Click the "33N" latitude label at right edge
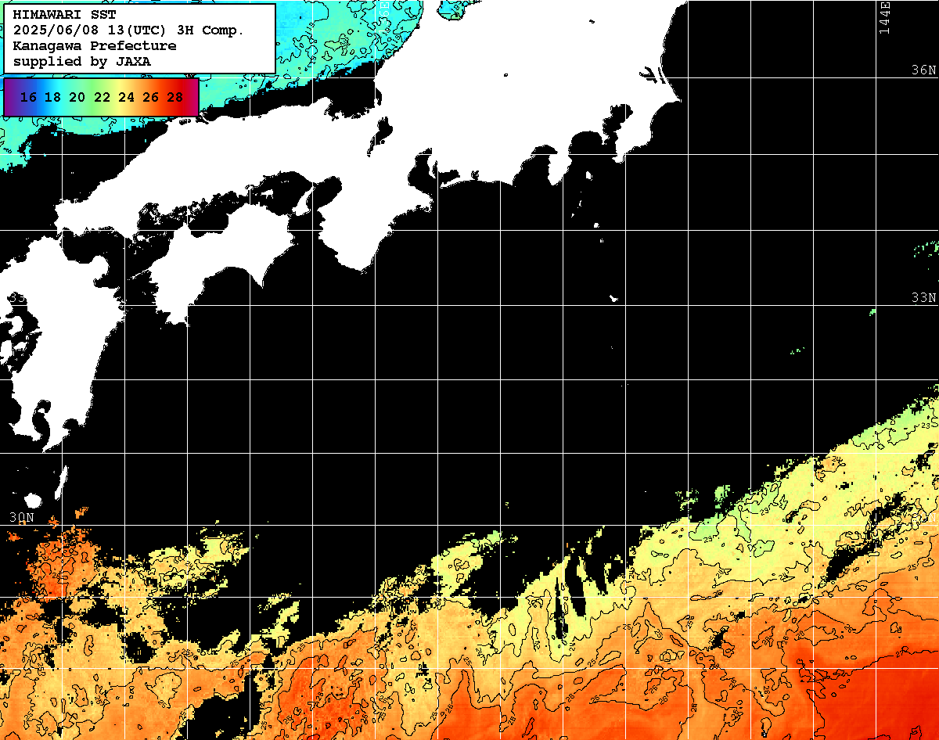 pyautogui.click(x=924, y=298)
